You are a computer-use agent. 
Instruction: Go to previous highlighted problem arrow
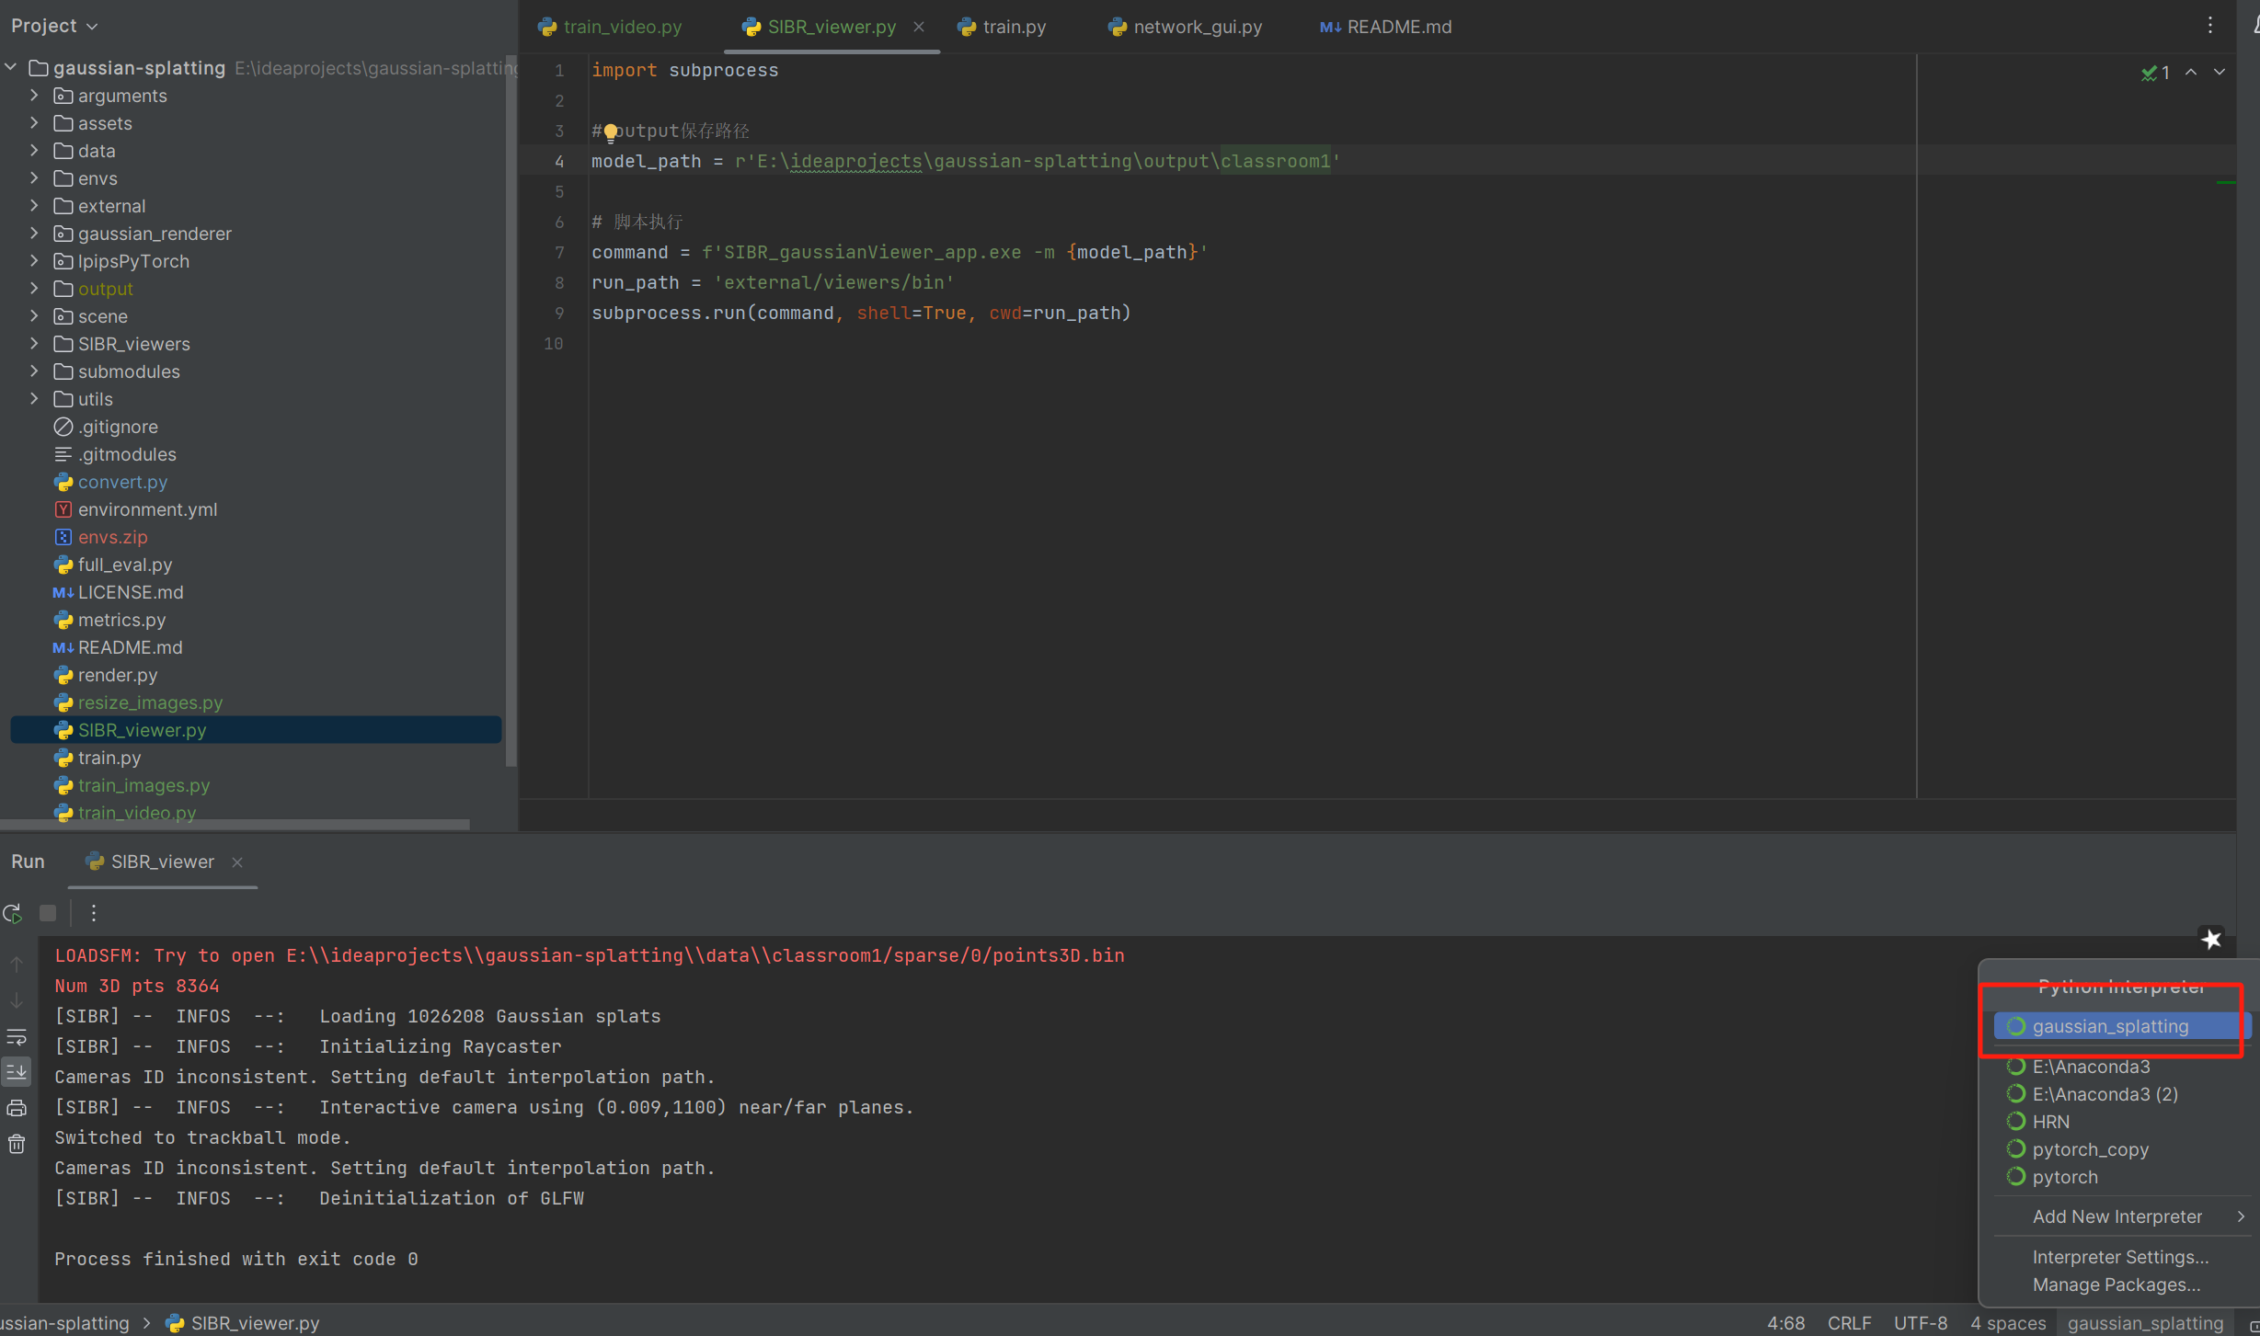2191,72
